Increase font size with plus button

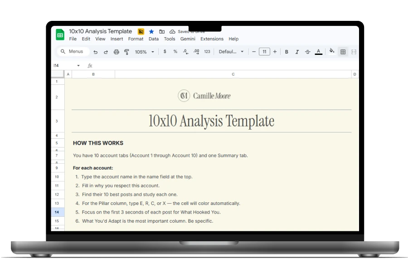click(275, 52)
